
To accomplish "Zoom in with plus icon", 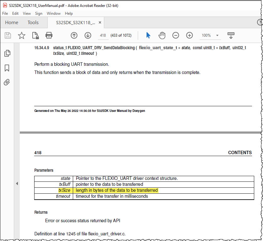I will 190,35.
